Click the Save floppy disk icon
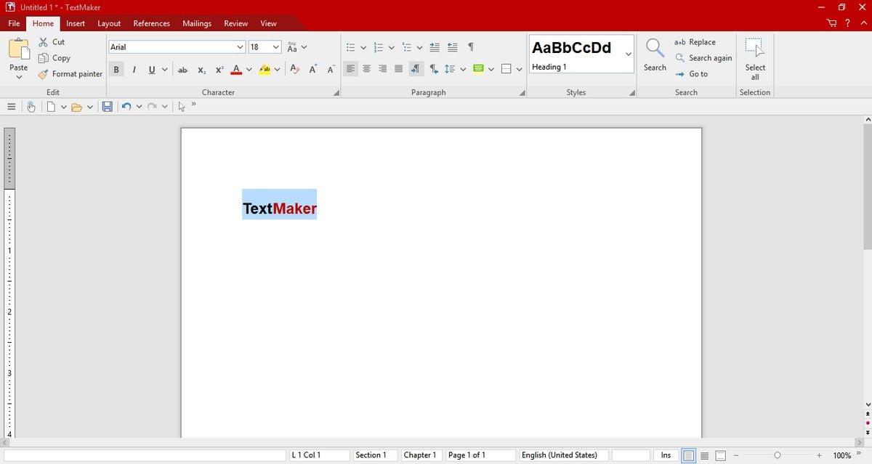872x464 pixels. 107,107
